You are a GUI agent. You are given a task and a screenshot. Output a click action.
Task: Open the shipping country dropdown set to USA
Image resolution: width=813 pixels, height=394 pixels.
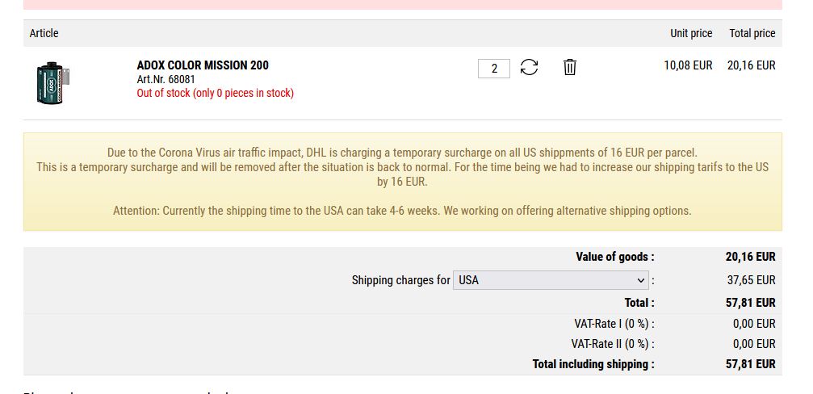(x=551, y=280)
